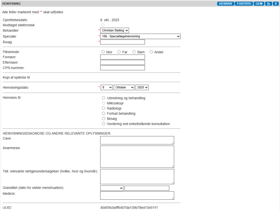This screenshot has height=210, width=280.
Task: Save the referral with GEM button
Action: (259, 4)
